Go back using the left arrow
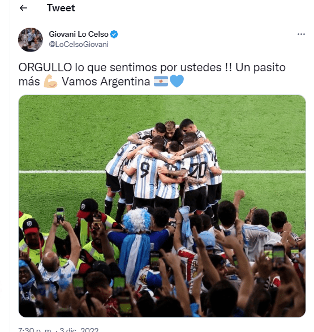 [x=23, y=8]
